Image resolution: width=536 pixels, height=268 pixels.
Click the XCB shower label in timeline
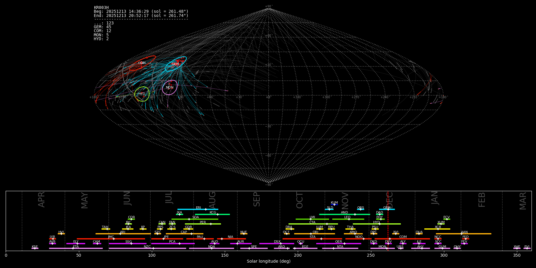tap(438, 227)
